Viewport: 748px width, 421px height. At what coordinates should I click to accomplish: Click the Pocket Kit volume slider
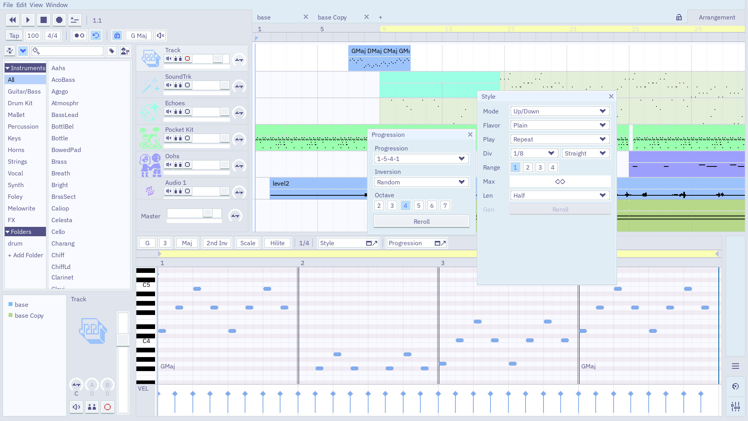[211, 138]
